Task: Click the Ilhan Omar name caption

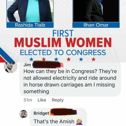Action: (96, 25)
